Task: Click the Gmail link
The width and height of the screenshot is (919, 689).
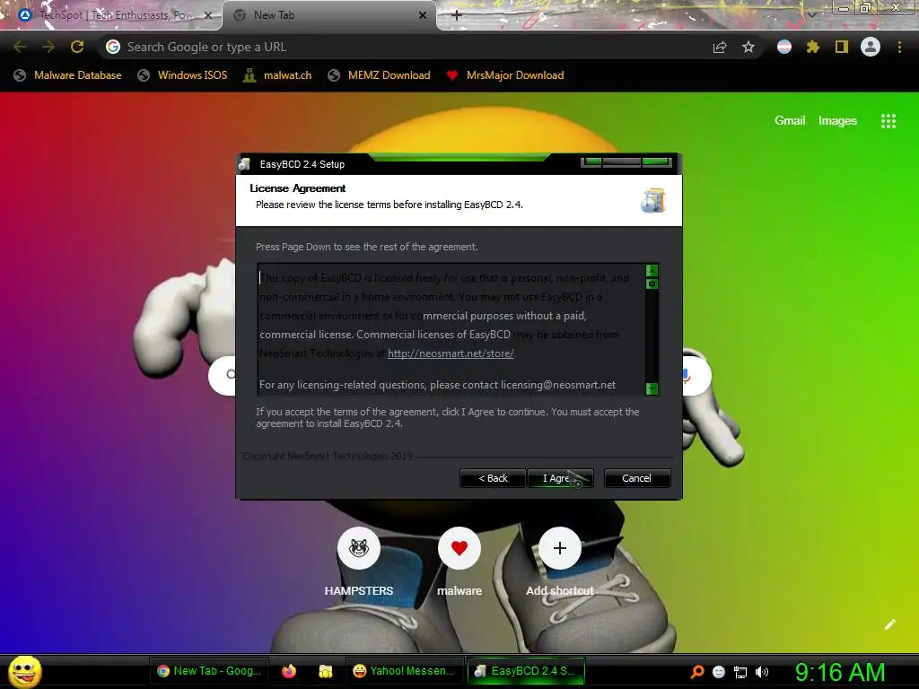Action: [790, 120]
